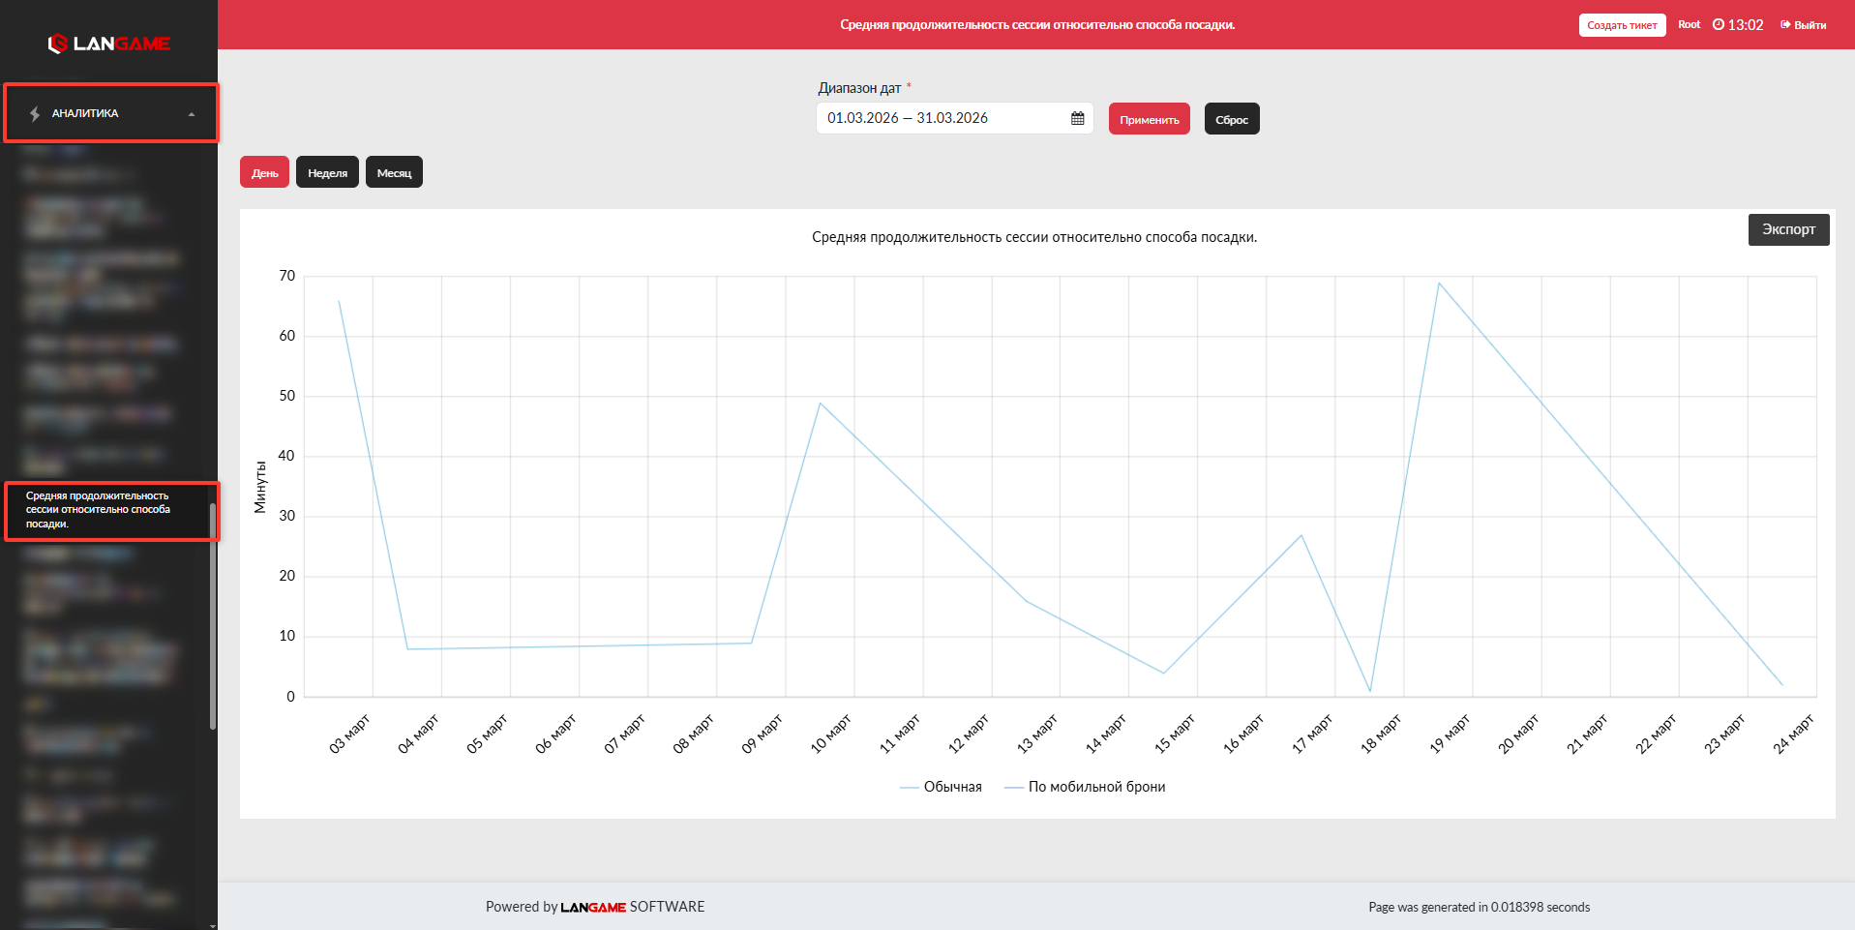Click the lightning bolt Analytics icon

coord(35,114)
